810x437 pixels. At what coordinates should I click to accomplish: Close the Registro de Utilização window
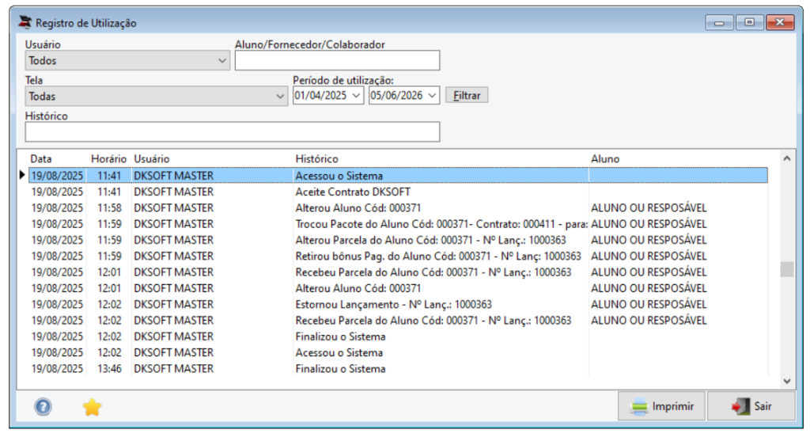click(x=780, y=22)
